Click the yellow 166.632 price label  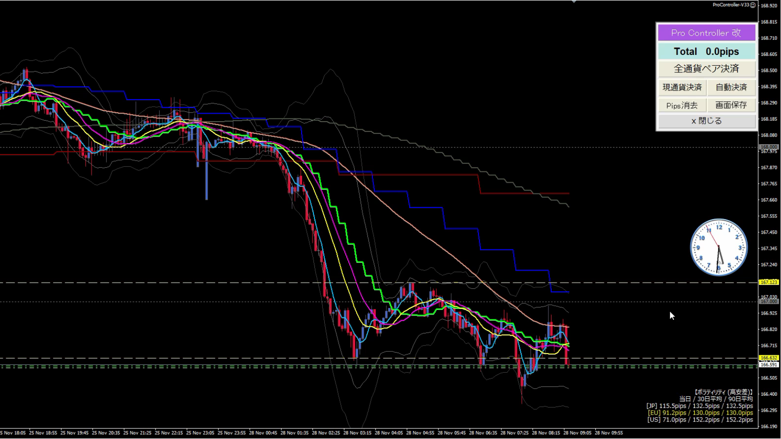[769, 358]
